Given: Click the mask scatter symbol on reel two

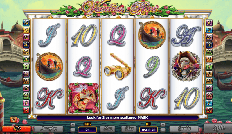Looking at the screenshot, I should click(83, 98).
